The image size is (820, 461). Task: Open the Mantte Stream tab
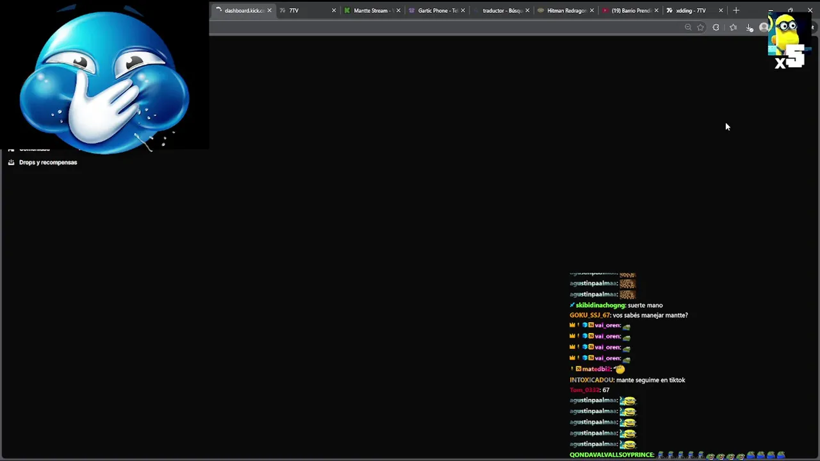(371, 10)
